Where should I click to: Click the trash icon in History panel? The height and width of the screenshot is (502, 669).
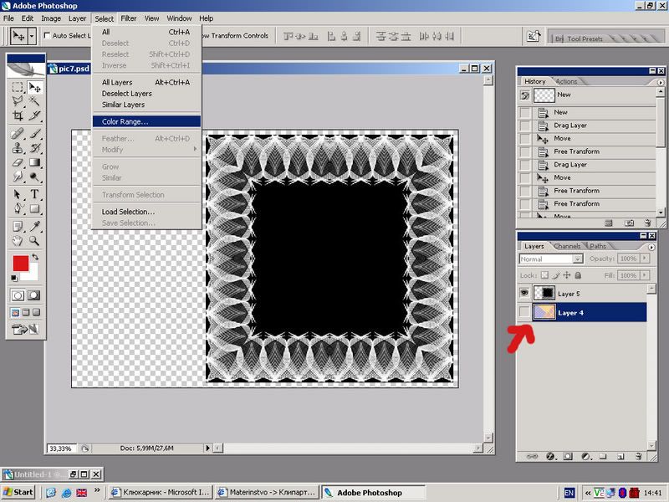647,223
